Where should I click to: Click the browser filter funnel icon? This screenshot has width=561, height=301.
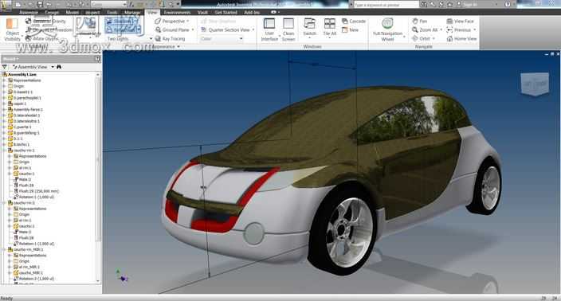coord(4,67)
